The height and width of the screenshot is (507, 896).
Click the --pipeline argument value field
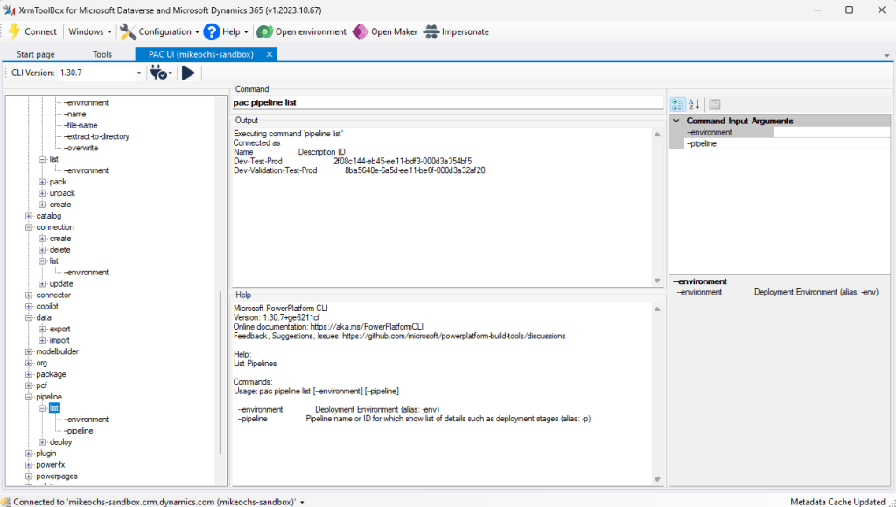pyautogui.click(x=831, y=144)
